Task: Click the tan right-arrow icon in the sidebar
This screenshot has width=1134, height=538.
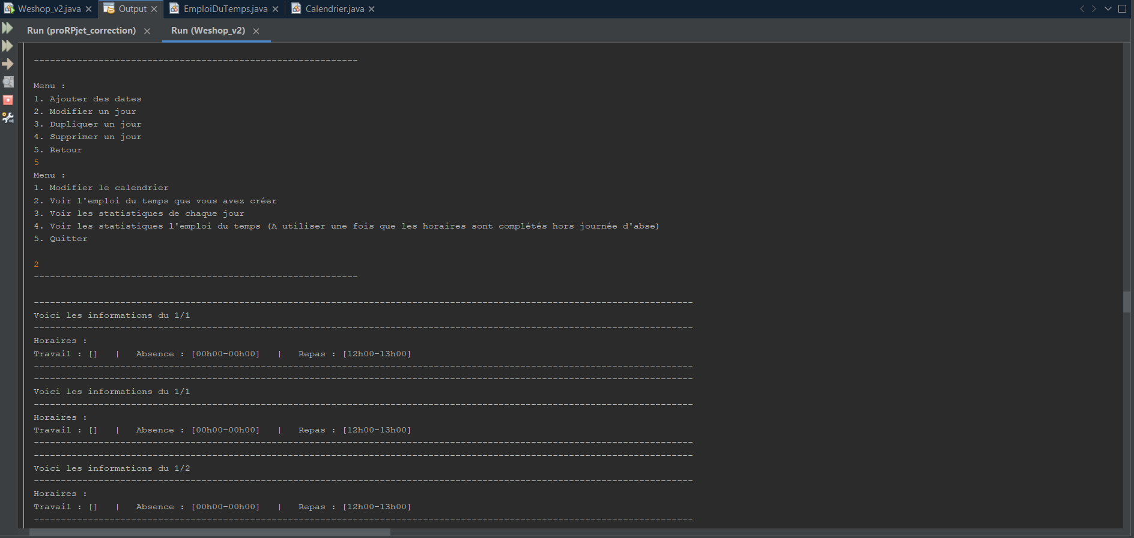Action: coord(8,64)
